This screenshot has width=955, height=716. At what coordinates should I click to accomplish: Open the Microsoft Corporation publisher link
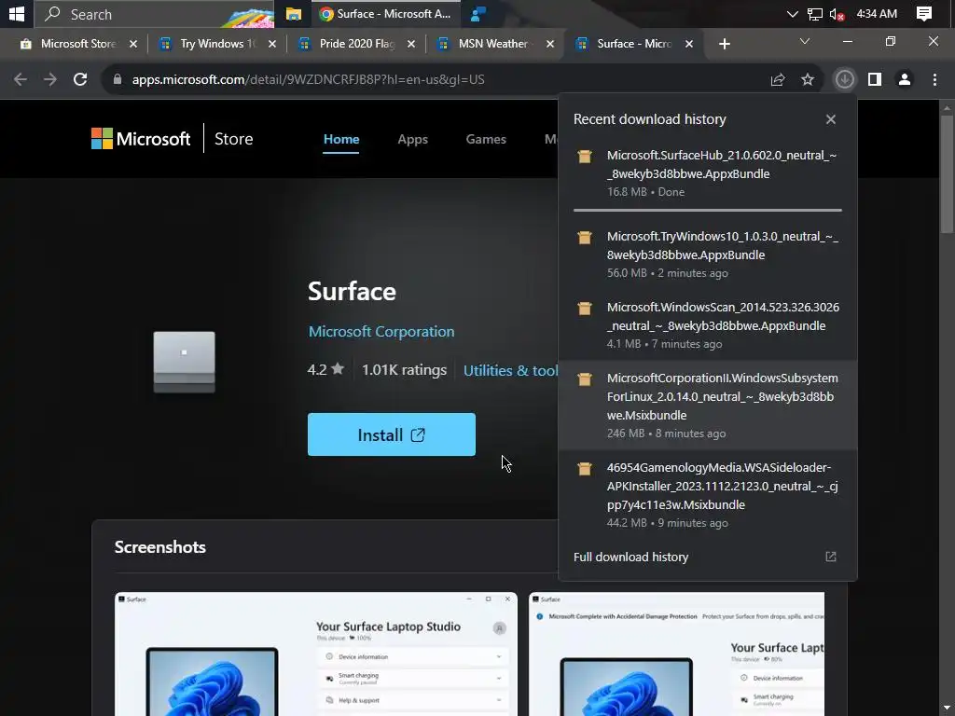(x=381, y=331)
